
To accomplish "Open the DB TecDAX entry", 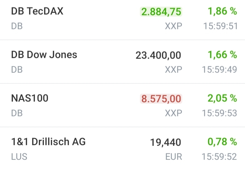I will [x=37, y=11].
